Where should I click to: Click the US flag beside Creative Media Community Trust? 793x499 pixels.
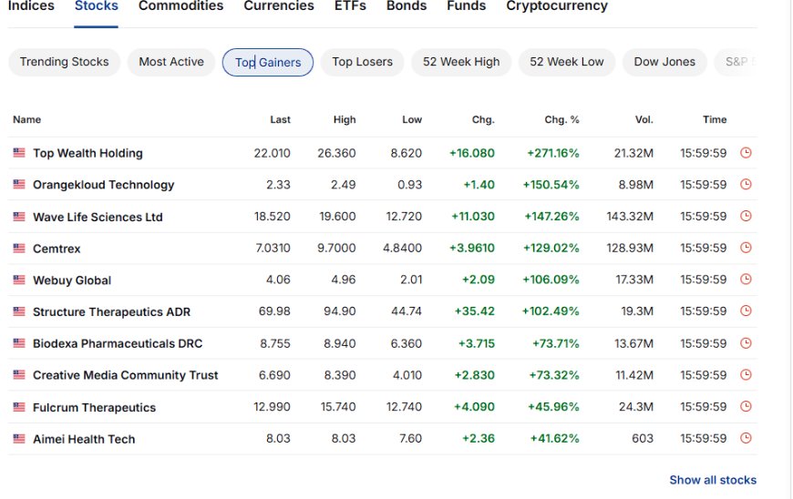coord(19,375)
